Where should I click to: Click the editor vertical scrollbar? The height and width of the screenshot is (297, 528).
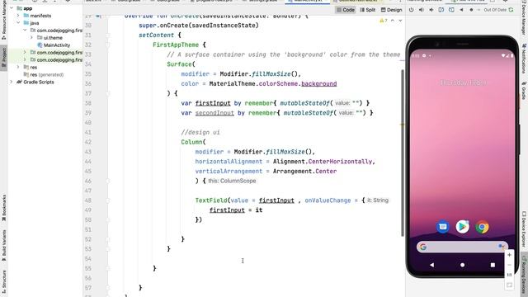403,153
